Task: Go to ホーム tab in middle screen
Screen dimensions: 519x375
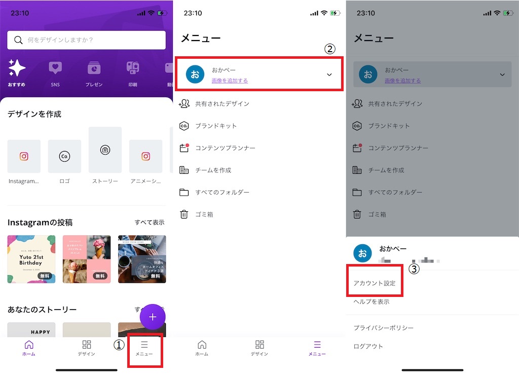Action: (x=202, y=348)
